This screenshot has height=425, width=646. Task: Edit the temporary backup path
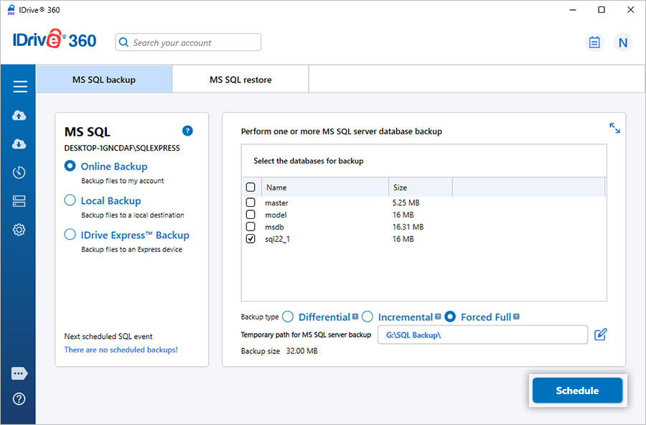coord(600,335)
